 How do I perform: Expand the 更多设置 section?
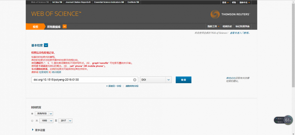click(39, 130)
